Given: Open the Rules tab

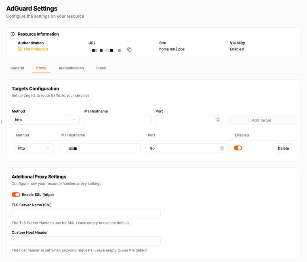Looking at the screenshot, I should [101, 68].
